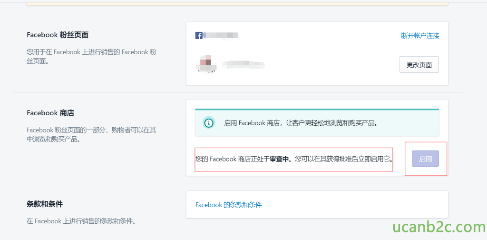Click the blurred page name beside avatar
The image size is (487, 240).
[243, 65]
